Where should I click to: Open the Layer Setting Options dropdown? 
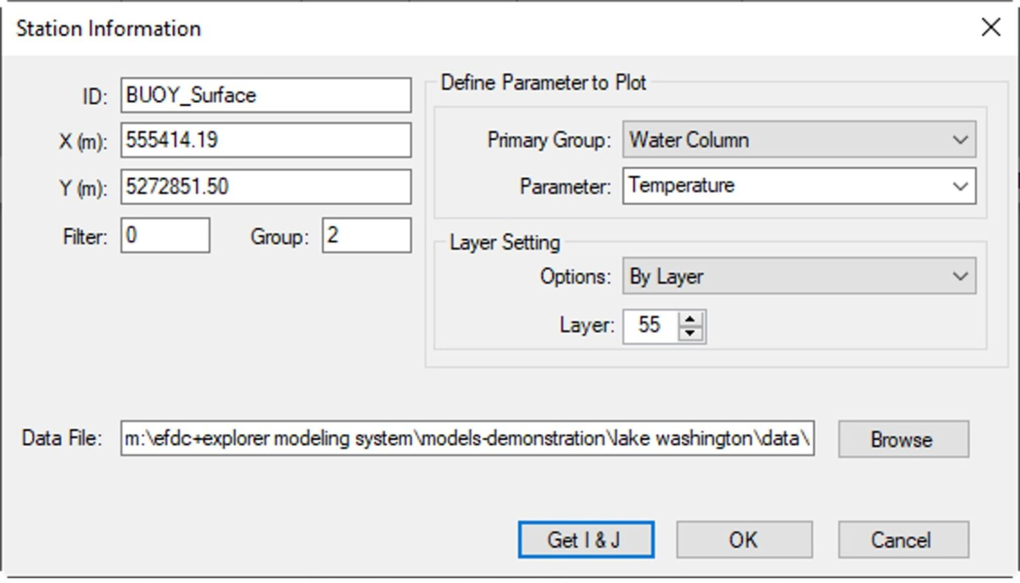point(799,277)
